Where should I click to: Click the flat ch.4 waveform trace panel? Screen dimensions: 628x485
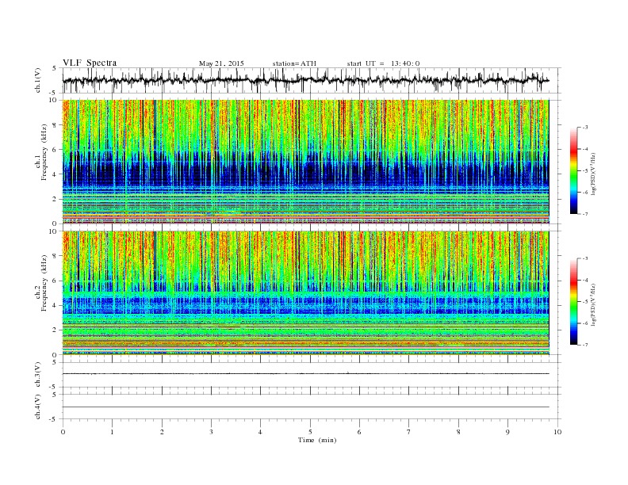click(x=312, y=407)
